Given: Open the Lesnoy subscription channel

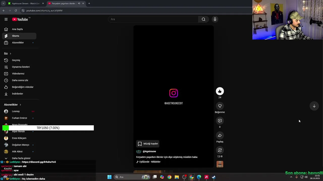Looking at the screenshot, I should click(x=19, y=111).
